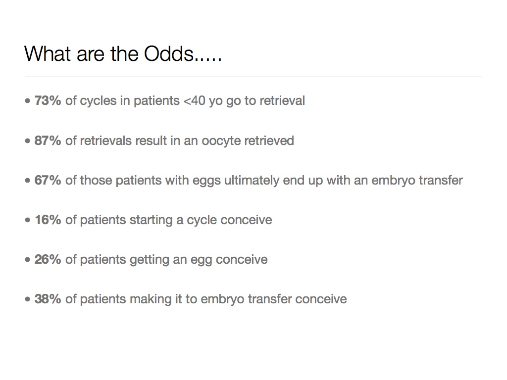Click the '38%' statistic
507x380 pixels.
(48, 299)
